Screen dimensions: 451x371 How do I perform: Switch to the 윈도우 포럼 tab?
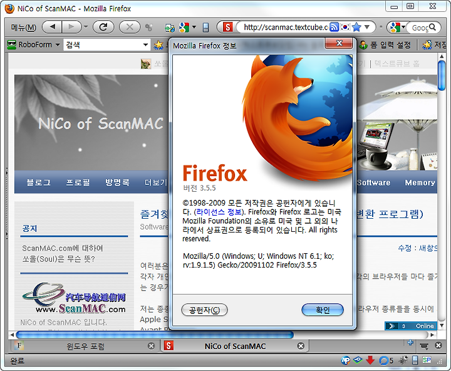pos(85,346)
